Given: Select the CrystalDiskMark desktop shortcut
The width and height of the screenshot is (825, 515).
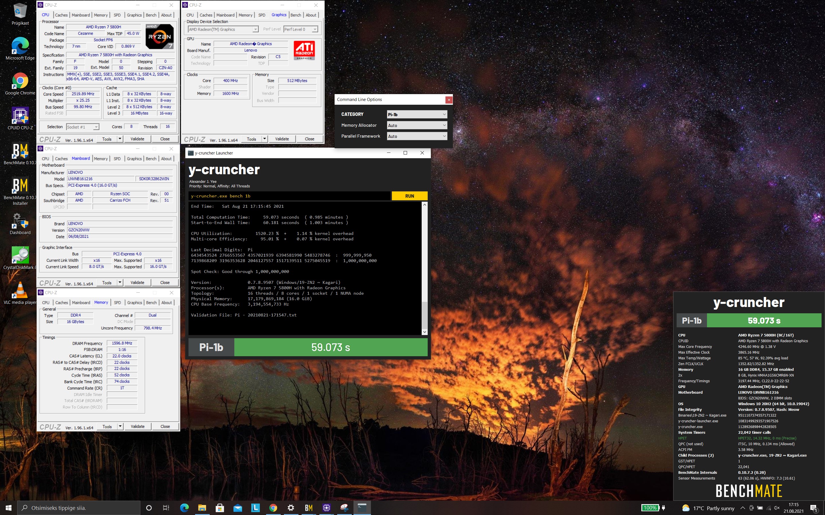Looking at the screenshot, I should [x=20, y=258].
